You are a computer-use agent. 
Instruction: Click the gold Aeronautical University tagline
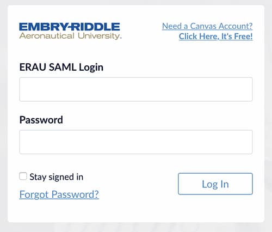(70, 36)
